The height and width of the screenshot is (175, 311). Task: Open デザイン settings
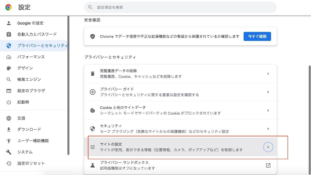(x=25, y=68)
